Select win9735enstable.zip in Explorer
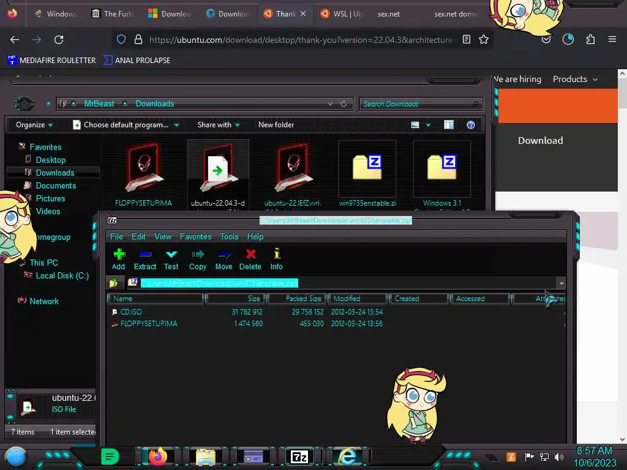 point(367,174)
